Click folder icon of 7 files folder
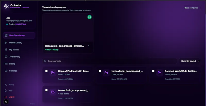 click(x=106, y=73)
